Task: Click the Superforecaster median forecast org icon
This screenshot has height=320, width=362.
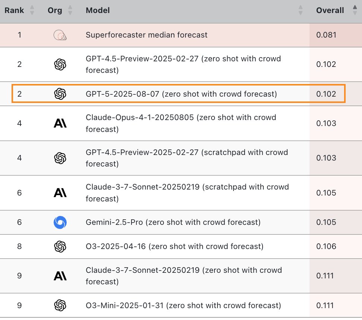Action: 60,36
